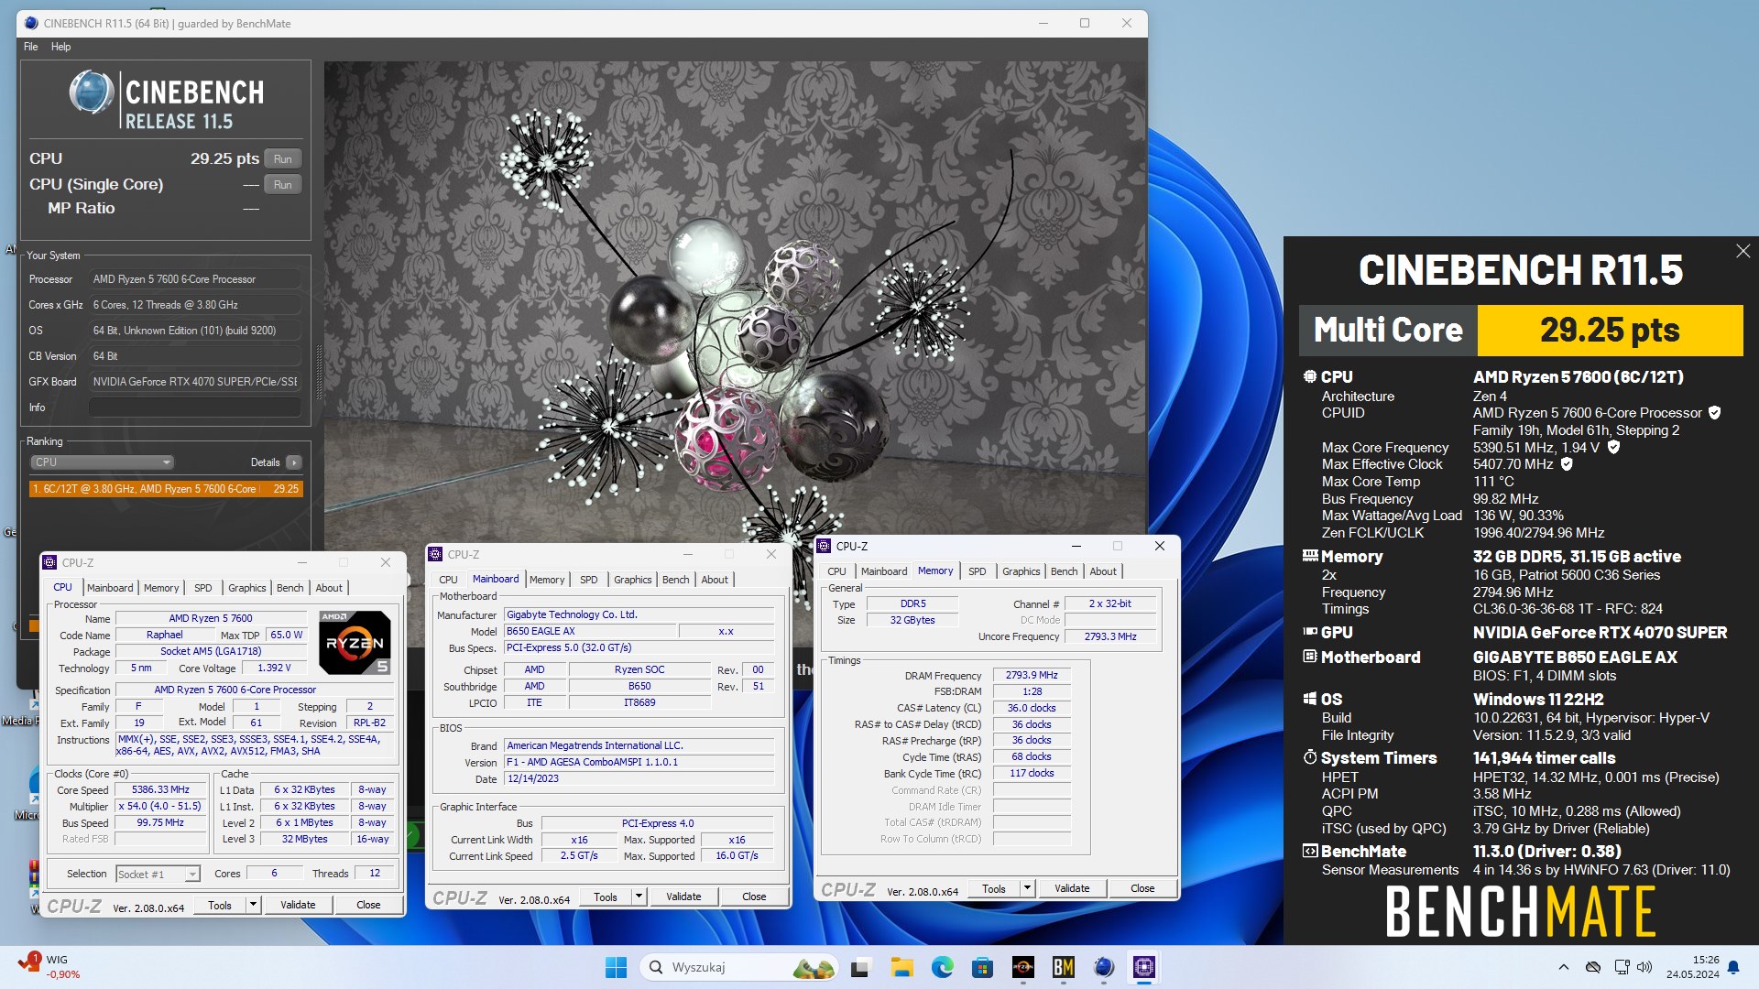Screen dimensions: 1759x989
Task: Click the AMD Ryzen 5 logo in CPU-Z
Action: click(x=355, y=642)
